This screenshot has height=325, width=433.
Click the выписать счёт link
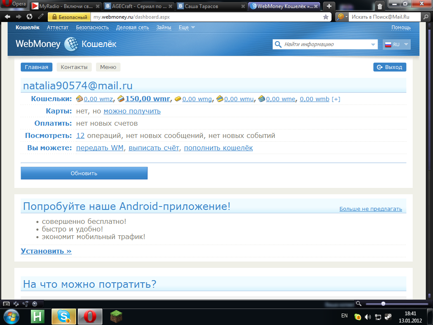click(154, 148)
